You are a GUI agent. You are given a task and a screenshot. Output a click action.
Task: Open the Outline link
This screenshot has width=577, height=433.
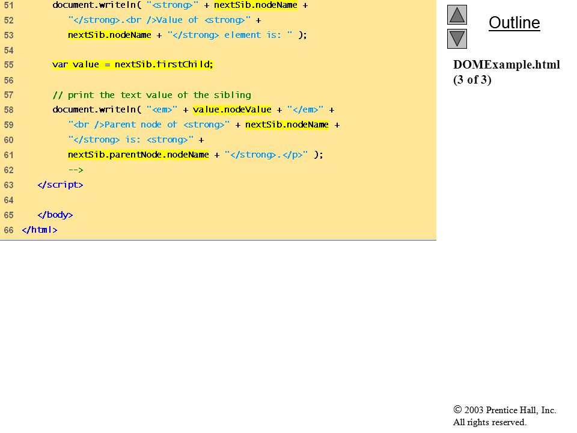click(x=514, y=23)
